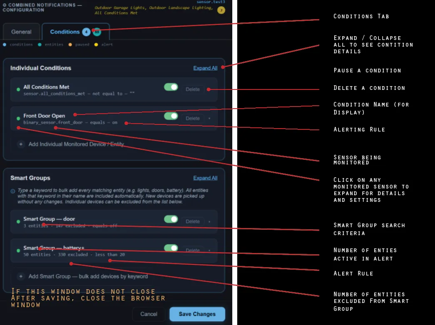Select the Conditions tab
This screenshot has width=435, height=325.
tap(75, 32)
